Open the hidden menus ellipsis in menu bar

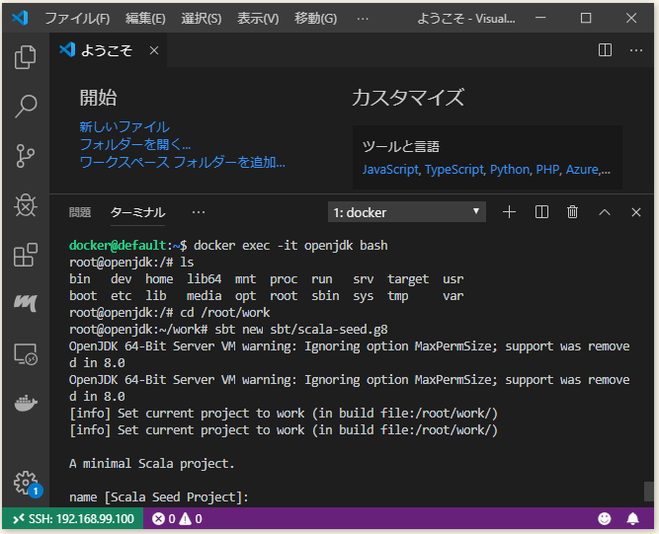(363, 19)
